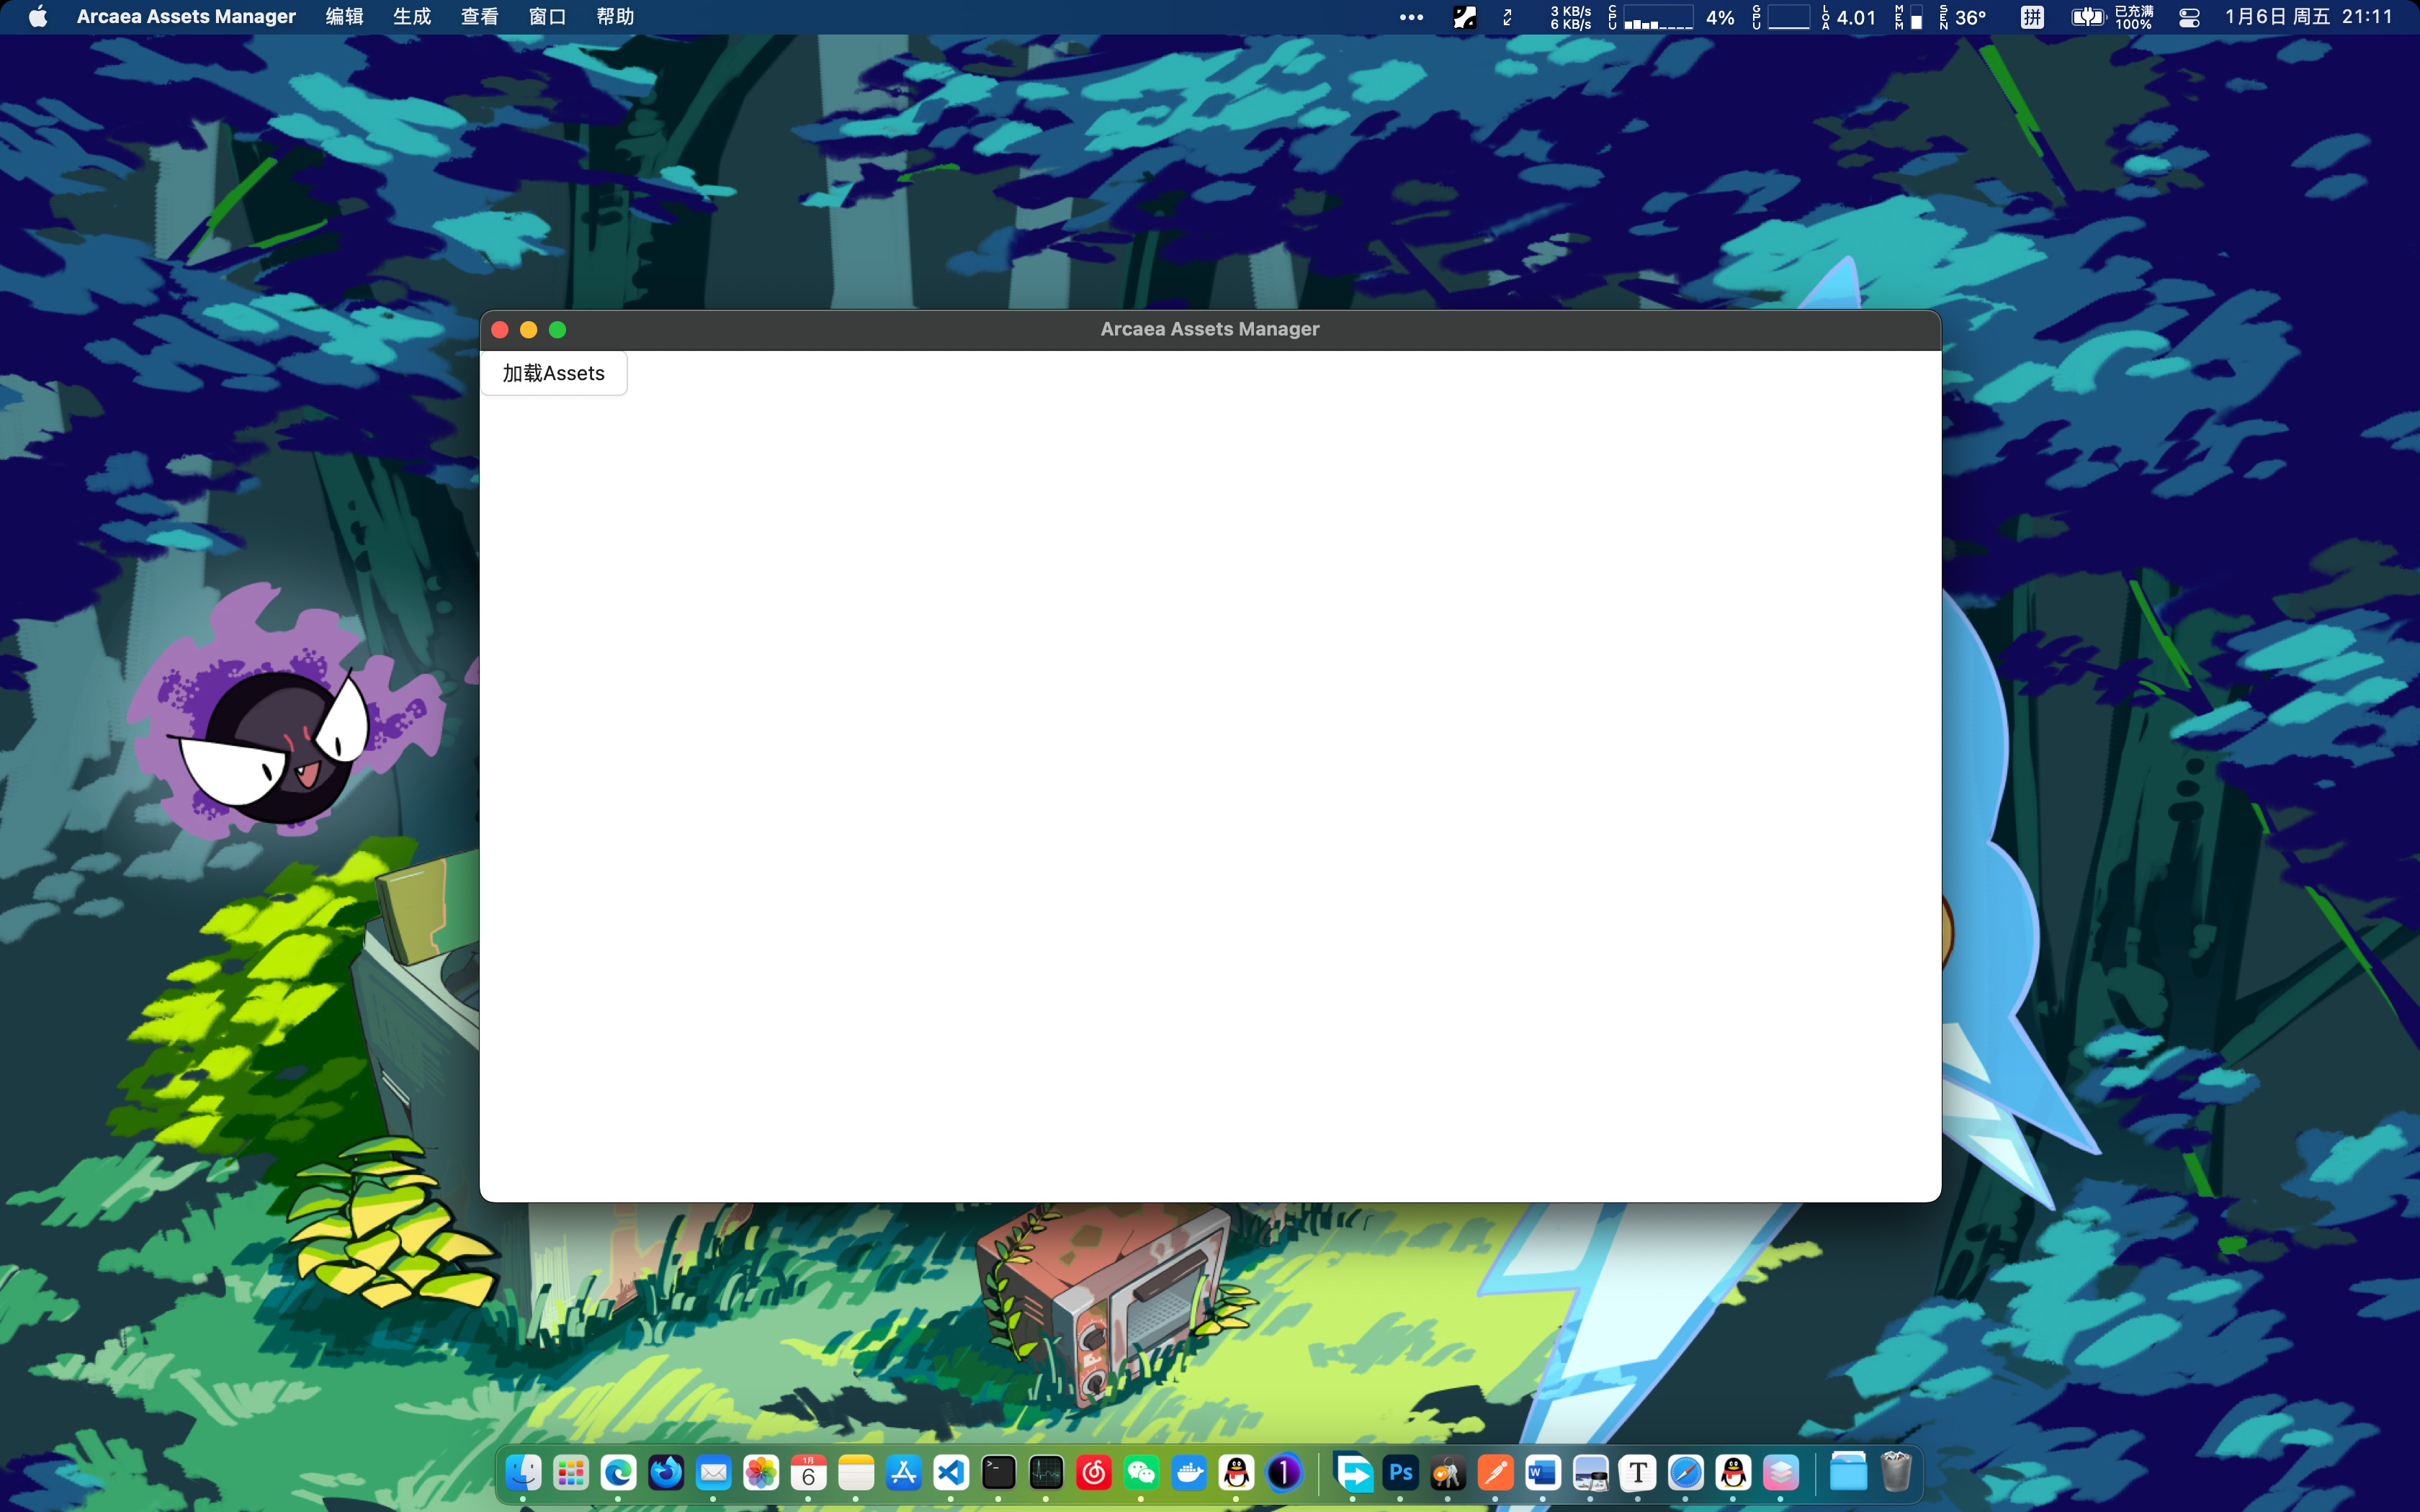
Task: Open Terminal from the Dock
Action: tap(998, 1473)
